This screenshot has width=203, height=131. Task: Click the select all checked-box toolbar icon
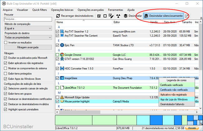tap(99, 16)
